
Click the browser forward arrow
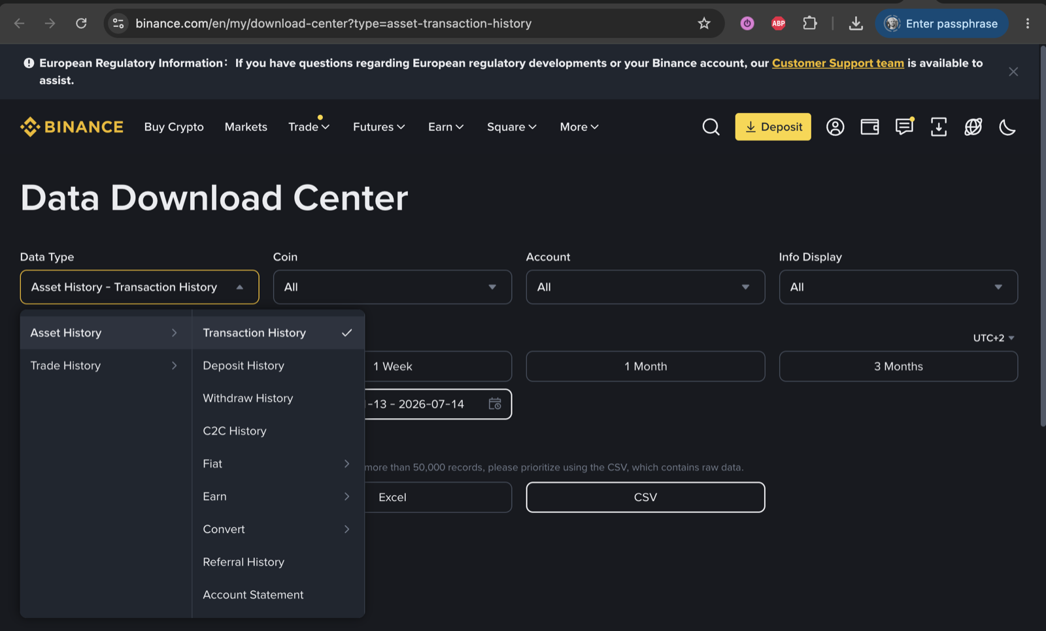pos(50,24)
